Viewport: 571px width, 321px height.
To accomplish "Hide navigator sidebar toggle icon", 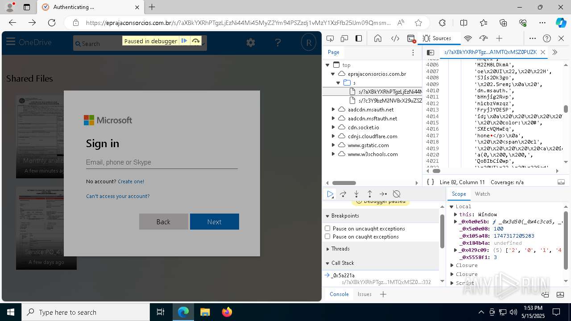I will [430, 52].
